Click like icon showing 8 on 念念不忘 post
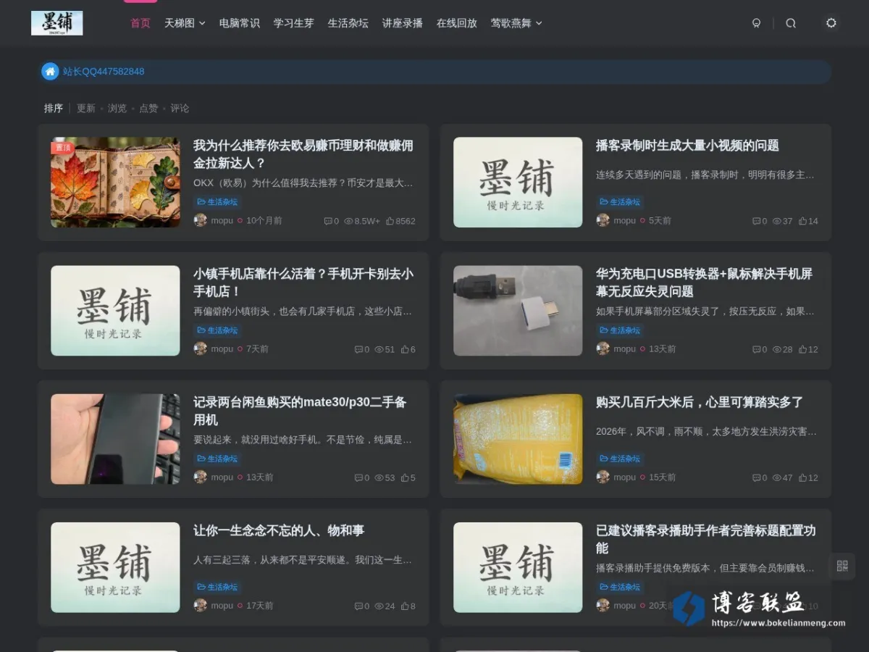 [x=405, y=606]
